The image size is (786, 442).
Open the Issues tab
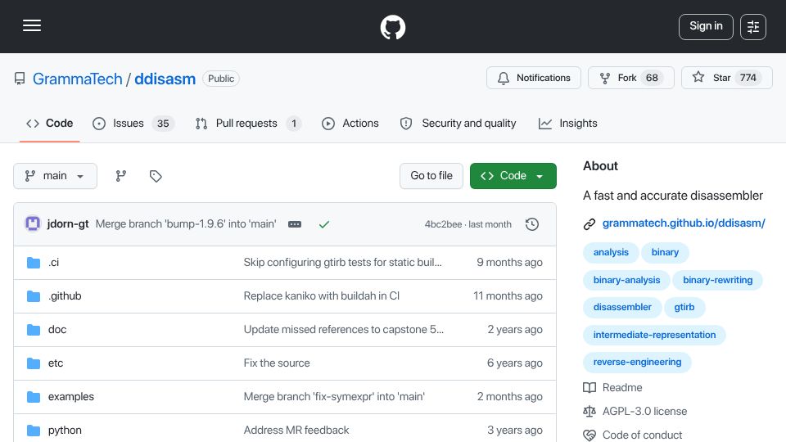133,124
